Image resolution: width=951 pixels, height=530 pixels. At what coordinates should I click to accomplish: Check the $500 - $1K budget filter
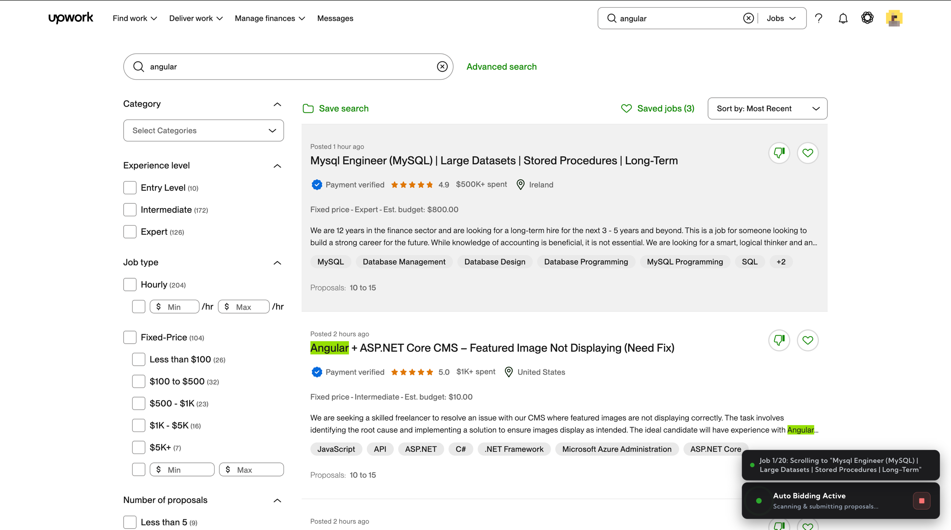pyautogui.click(x=138, y=403)
